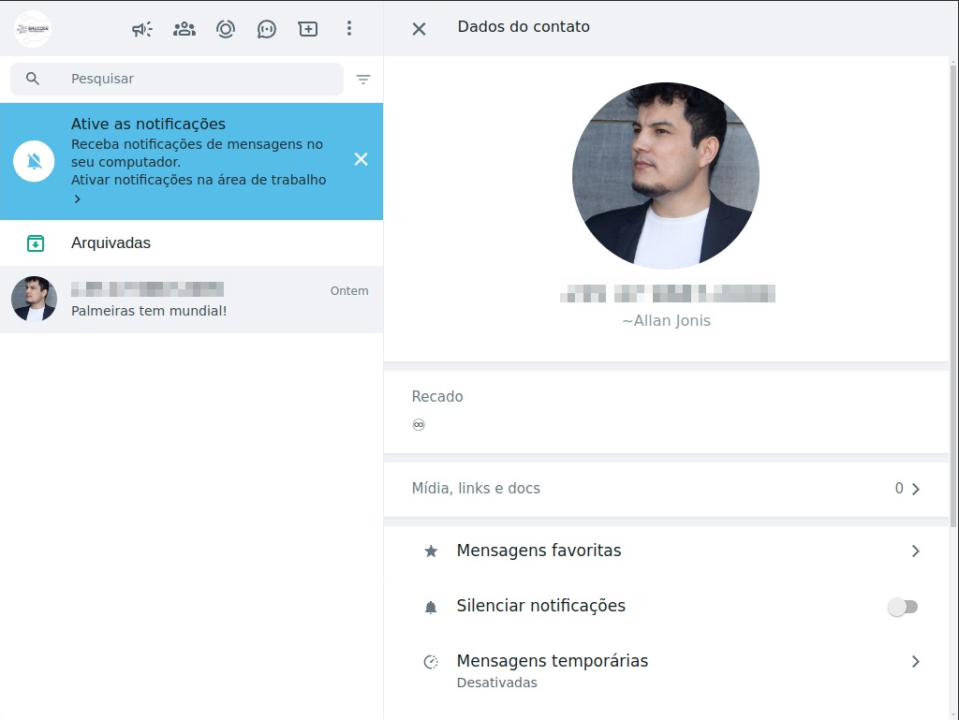Start a new chat with plus icon
This screenshot has height=720, width=959.
(x=307, y=29)
